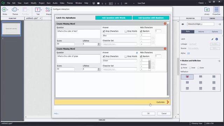Click the hide characters list scrollbar in grass question

[x=149, y=64]
